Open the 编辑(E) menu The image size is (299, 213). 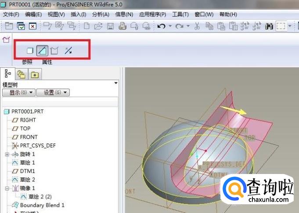(x=33, y=14)
